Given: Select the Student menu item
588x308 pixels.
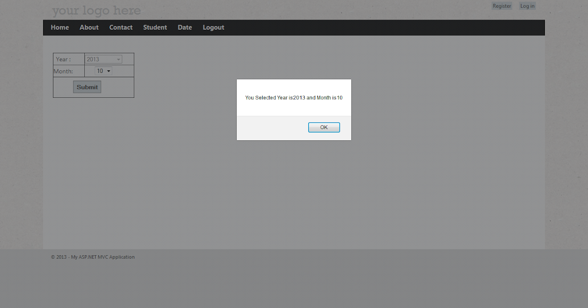Looking at the screenshot, I should pos(155,27).
